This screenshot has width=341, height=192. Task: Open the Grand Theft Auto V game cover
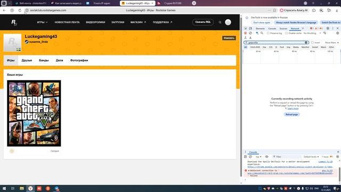point(34,113)
